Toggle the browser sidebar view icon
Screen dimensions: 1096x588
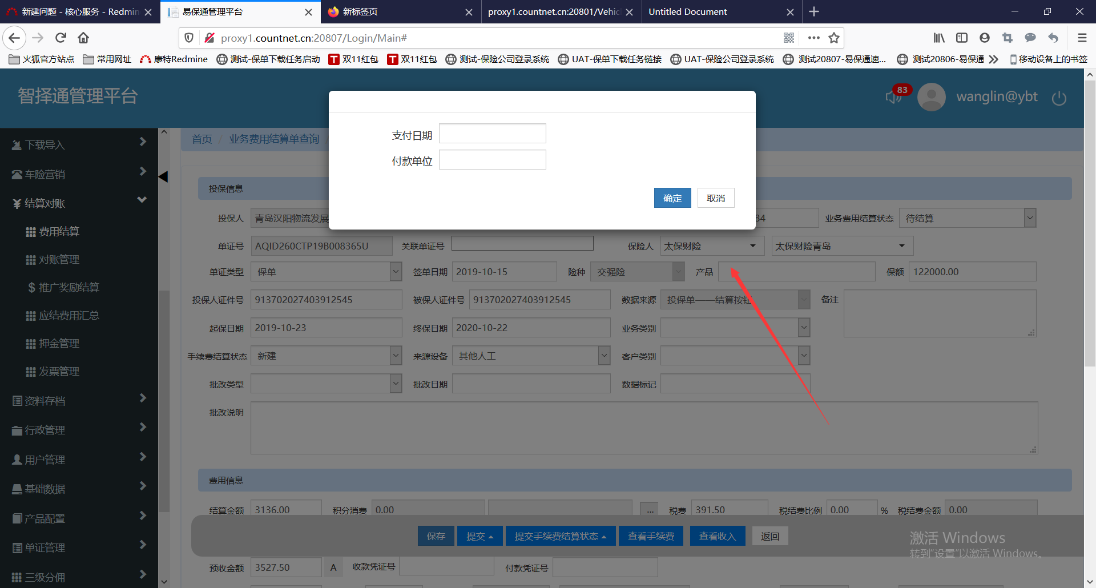[962, 38]
